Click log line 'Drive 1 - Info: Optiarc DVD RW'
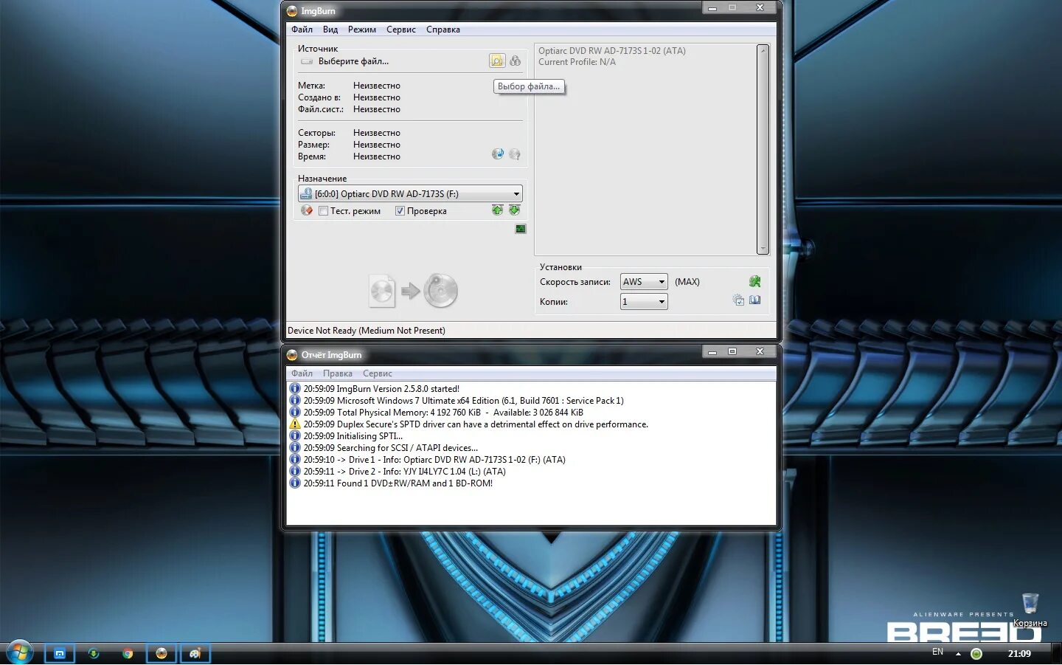Viewport: 1062px width, 665px height. pos(434,460)
